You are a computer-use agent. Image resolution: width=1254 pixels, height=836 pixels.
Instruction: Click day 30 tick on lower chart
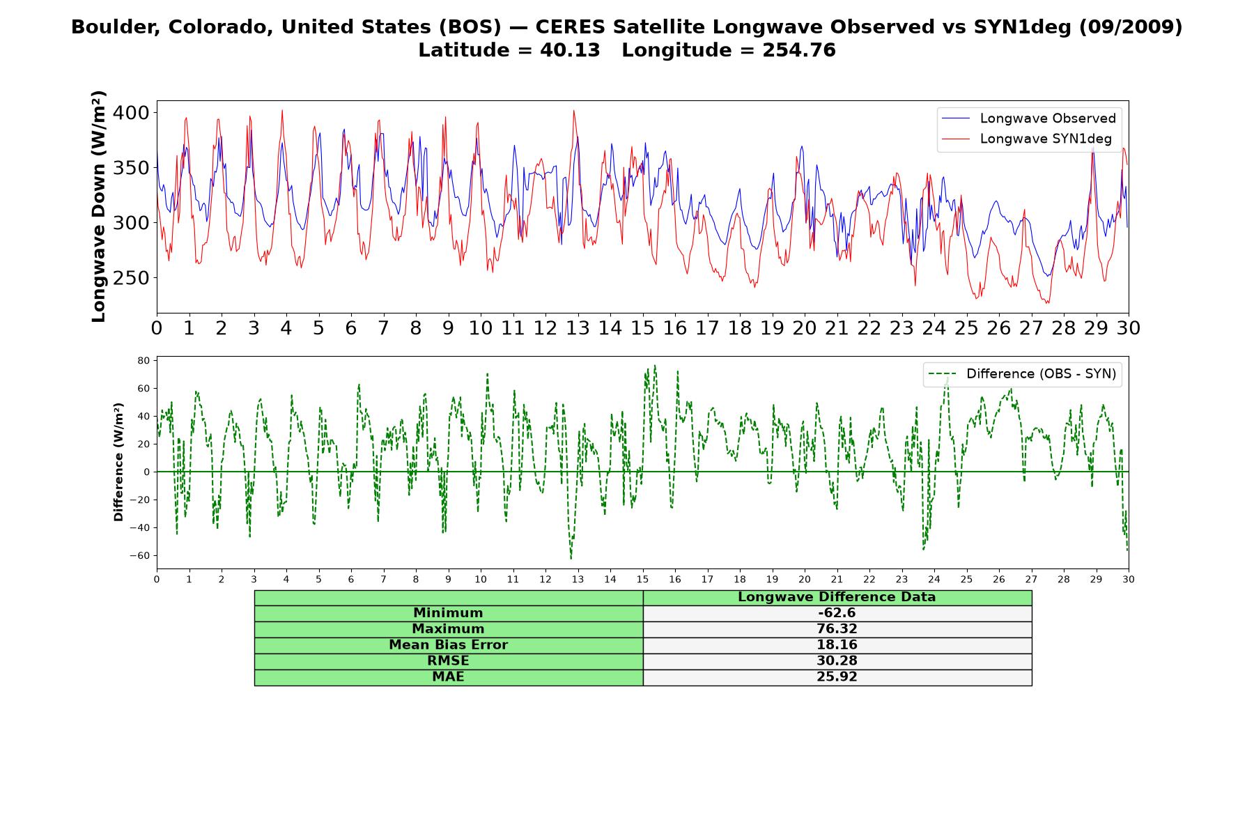point(1128,579)
